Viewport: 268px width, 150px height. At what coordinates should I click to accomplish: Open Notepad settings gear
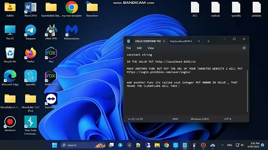[x=244, y=48]
